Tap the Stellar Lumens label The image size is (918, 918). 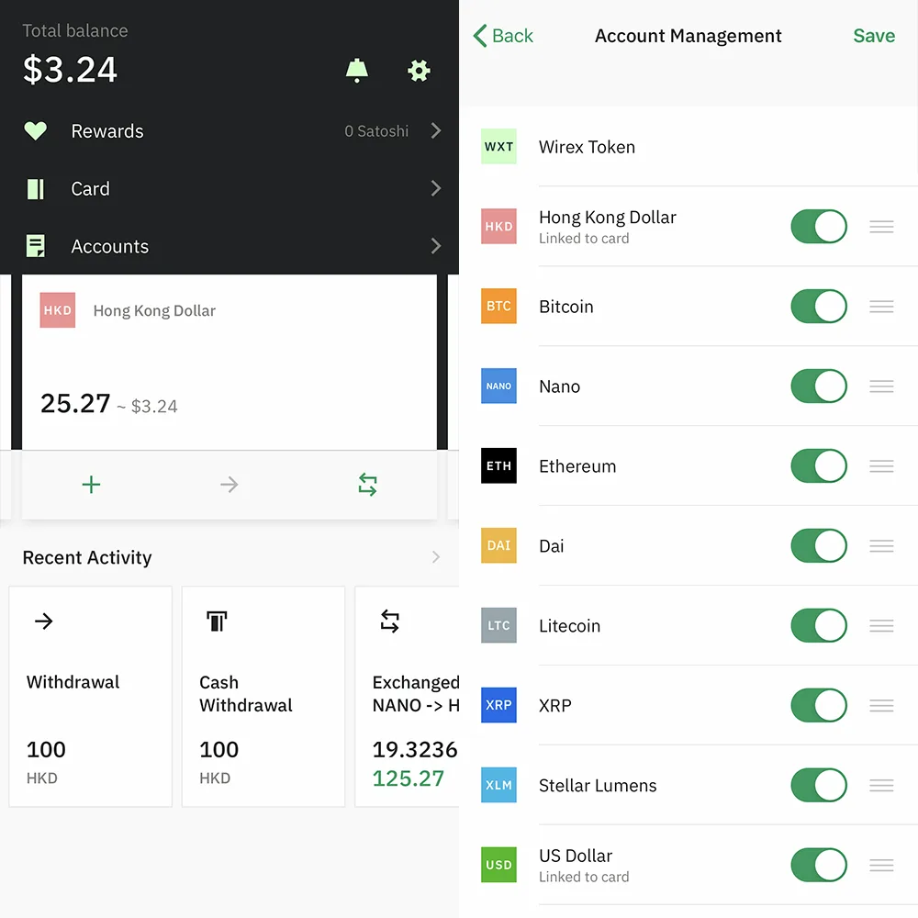point(598,785)
